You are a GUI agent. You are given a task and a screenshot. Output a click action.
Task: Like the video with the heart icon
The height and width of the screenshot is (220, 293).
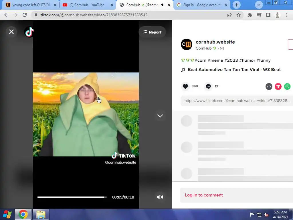pos(185,87)
